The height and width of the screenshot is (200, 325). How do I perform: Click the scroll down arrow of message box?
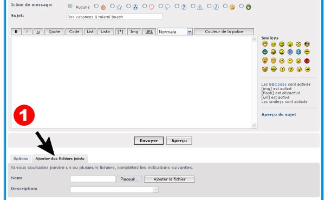tap(254, 125)
